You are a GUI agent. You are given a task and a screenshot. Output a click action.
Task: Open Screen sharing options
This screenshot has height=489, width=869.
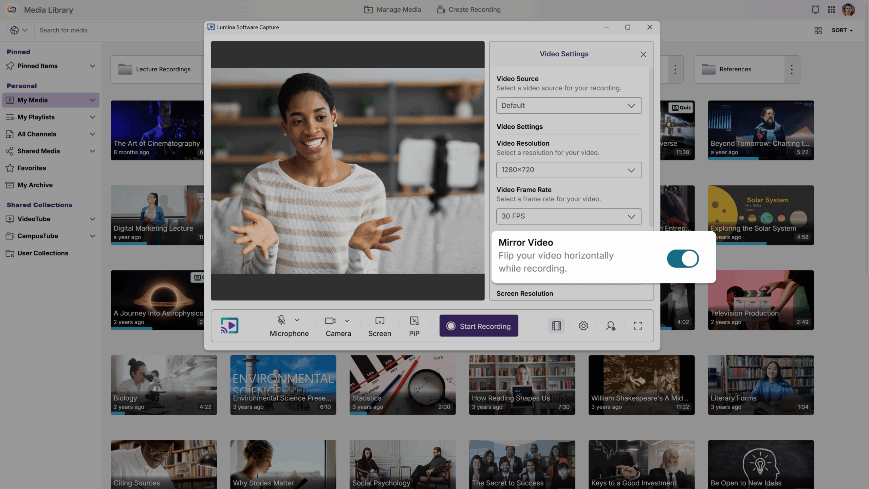tap(380, 321)
